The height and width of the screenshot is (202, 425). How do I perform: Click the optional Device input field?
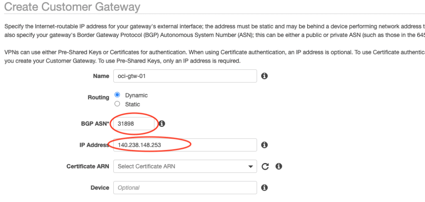[185, 187]
